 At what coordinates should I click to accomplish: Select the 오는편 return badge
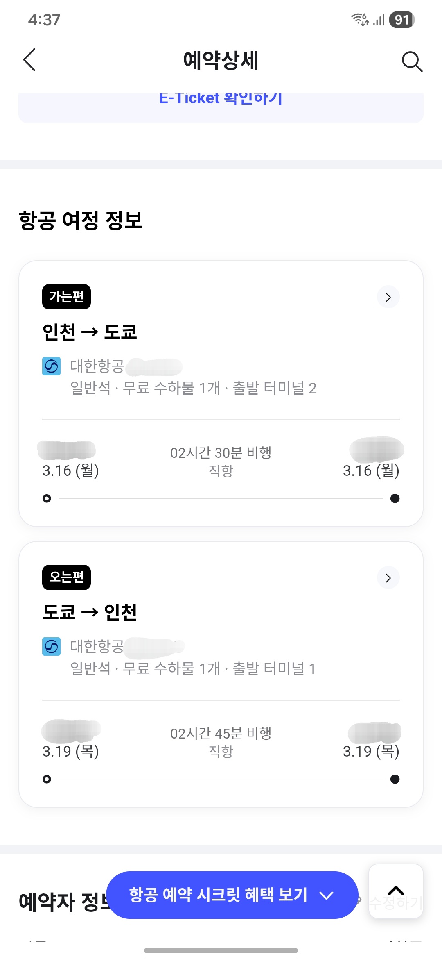click(66, 577)
